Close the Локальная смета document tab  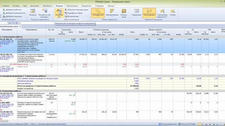point(20,27)
